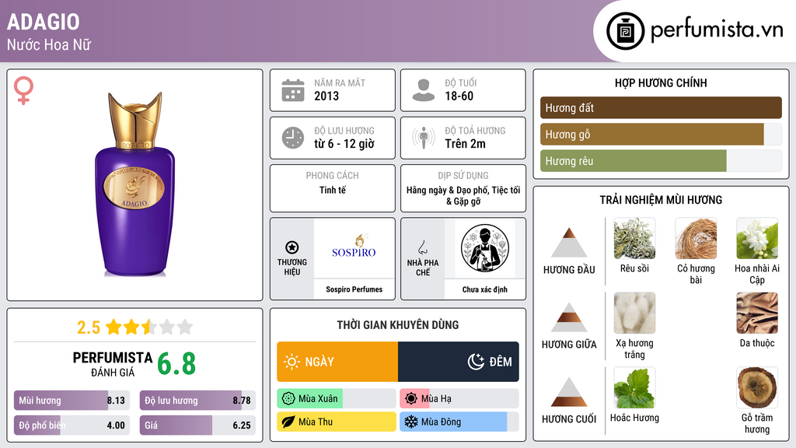Click the pink female gender symbol icon
The width and height of the screenshot is (796, 448).
tap(23, 90)
